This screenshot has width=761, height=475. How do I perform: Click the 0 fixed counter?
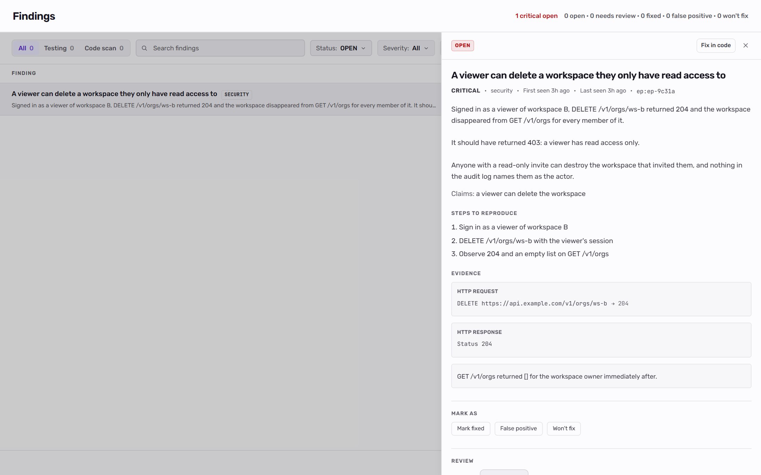pyautogui.click(x=651, y=16)
